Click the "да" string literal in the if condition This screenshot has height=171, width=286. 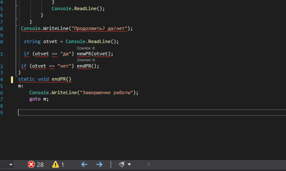(x=66, y=54)
